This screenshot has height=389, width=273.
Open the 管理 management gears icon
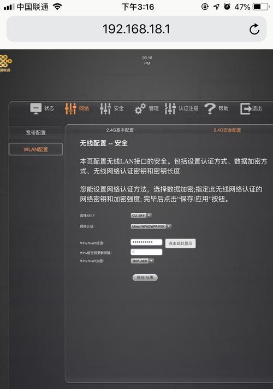coord(140,109)
